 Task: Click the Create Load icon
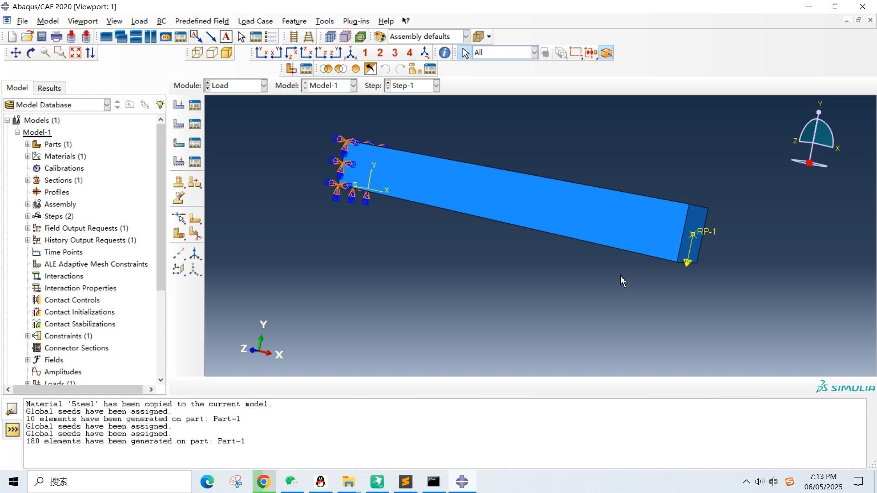(179, 105)
